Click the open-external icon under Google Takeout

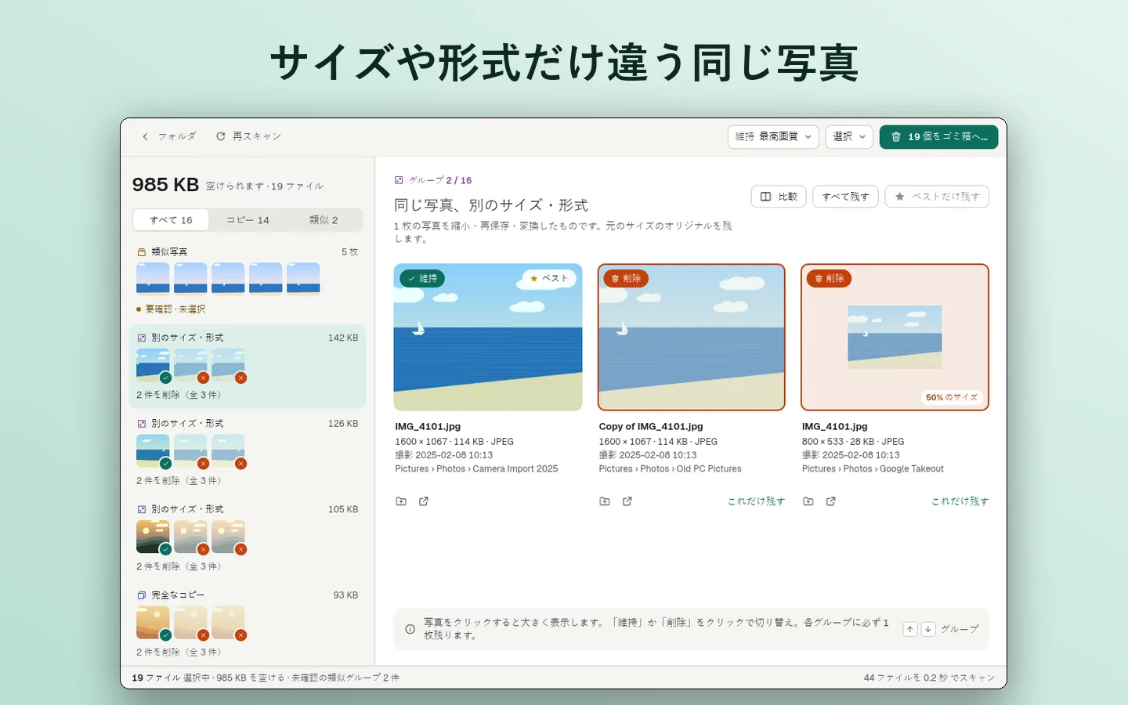pos(831,501)
